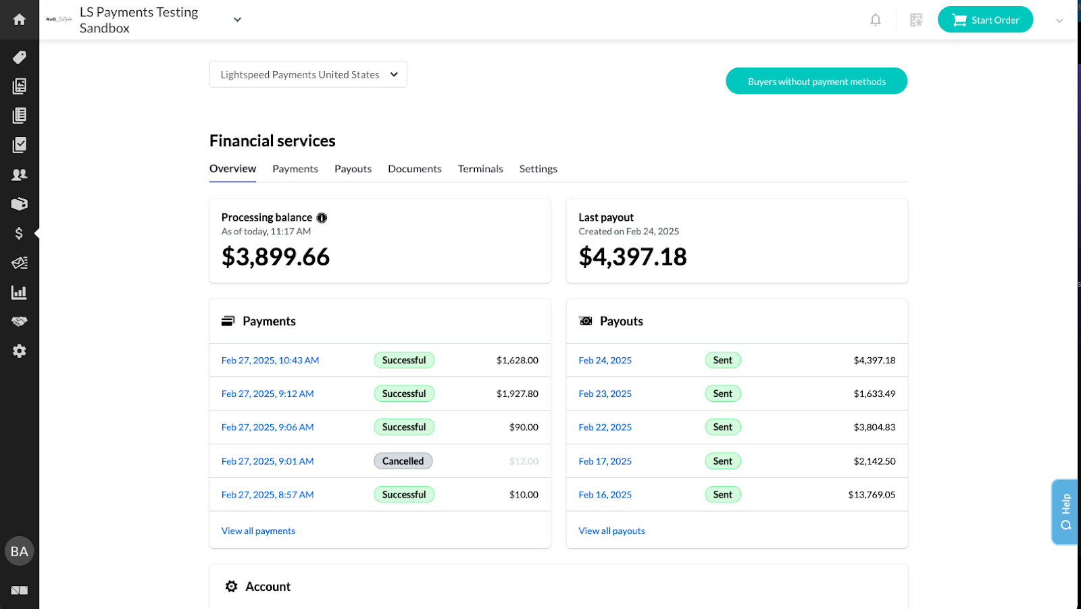Screen dimensions: 1081x609
Task: Open the catalogs icon in sidebar
Action: [x=20, y=86]
